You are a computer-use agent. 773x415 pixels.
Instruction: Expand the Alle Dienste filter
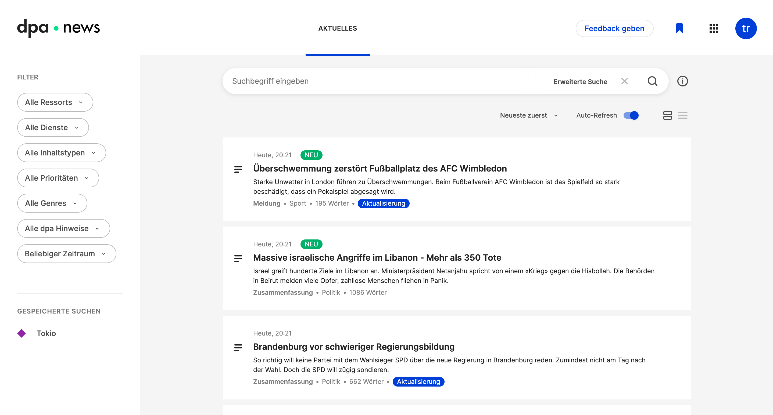point(53,127)
